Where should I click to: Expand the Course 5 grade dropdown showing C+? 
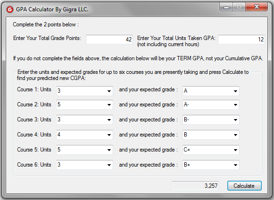coord(211,150)
